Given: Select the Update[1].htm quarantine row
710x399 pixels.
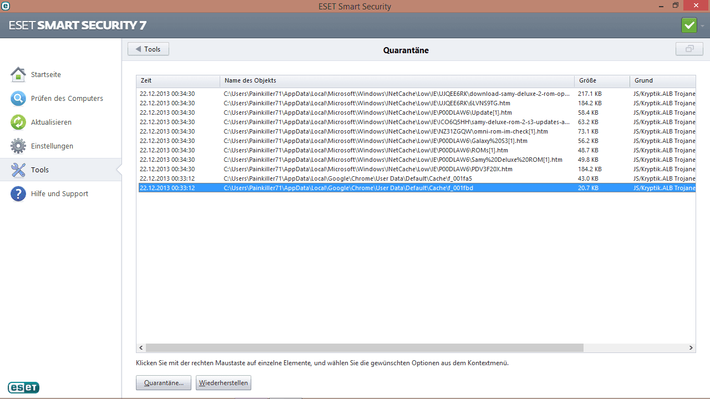Looking at the screenshot, I should tap(416, 112).
